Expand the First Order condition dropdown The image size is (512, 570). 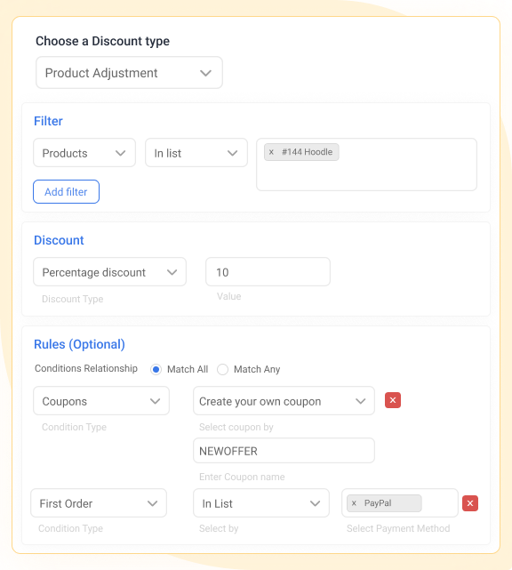pyautogui.click(x=99, y=503)
